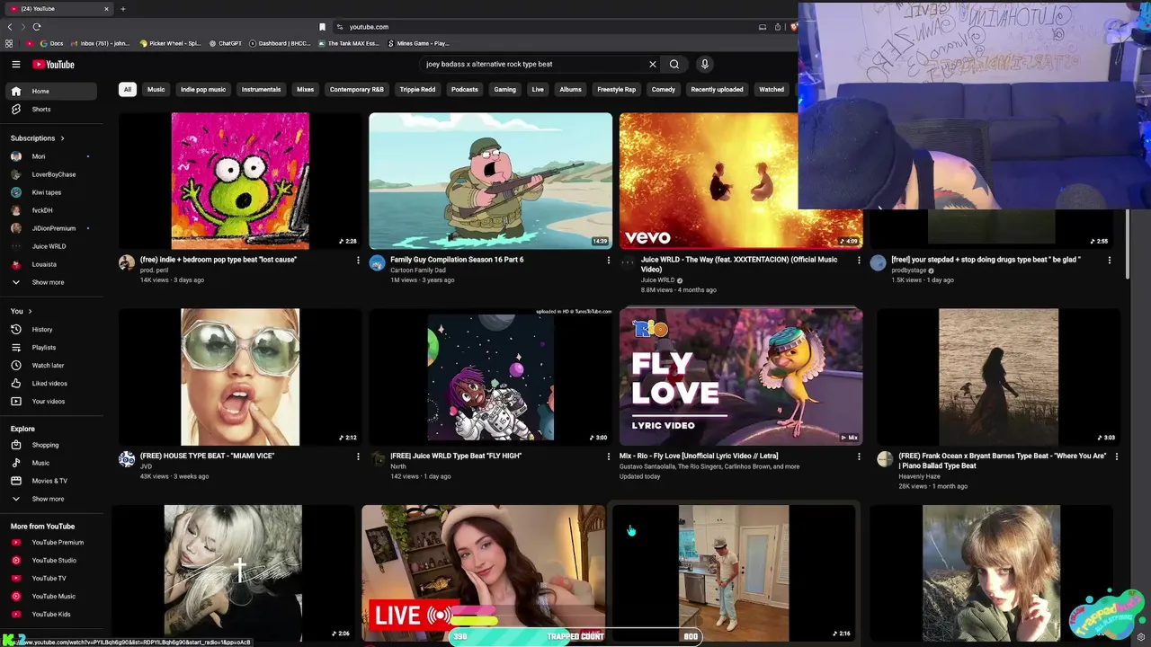Open options menu for Juice WRLD The Way video
Screen dimensions: 1151x647
click(x=859, y=260)
